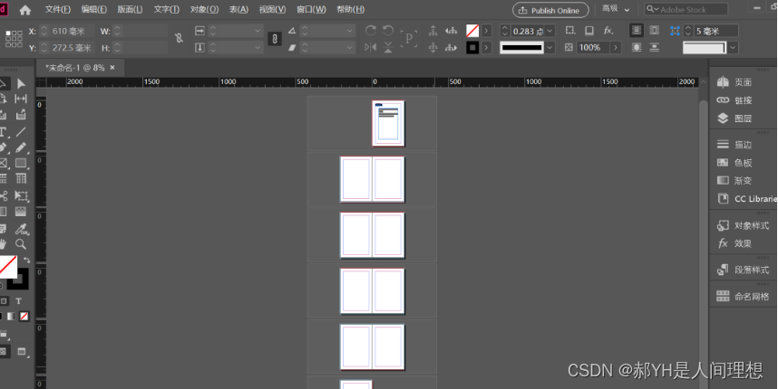Expand the fill color arrow
Viewport: 778px width, 389px height.
[x=486, y=31]
